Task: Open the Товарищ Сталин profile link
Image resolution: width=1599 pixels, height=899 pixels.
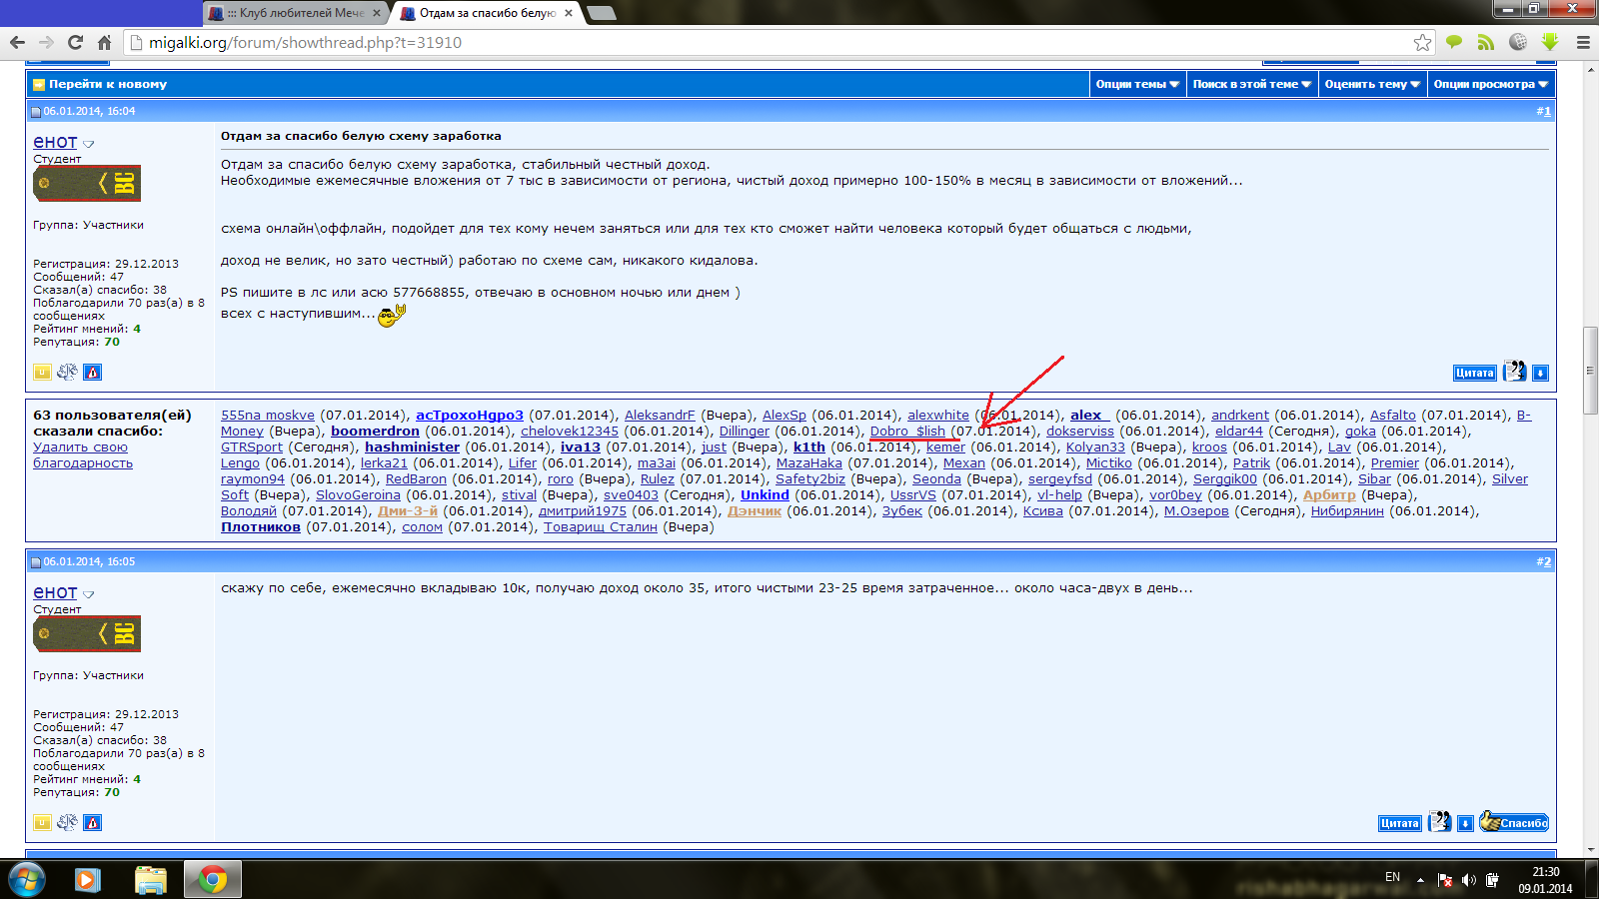Action: [601, 527]
